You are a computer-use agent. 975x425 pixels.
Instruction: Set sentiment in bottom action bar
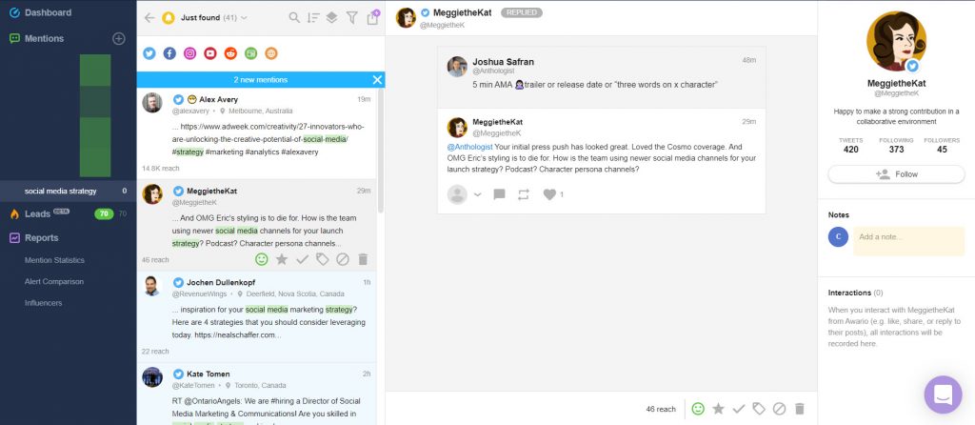coord(698,409)
